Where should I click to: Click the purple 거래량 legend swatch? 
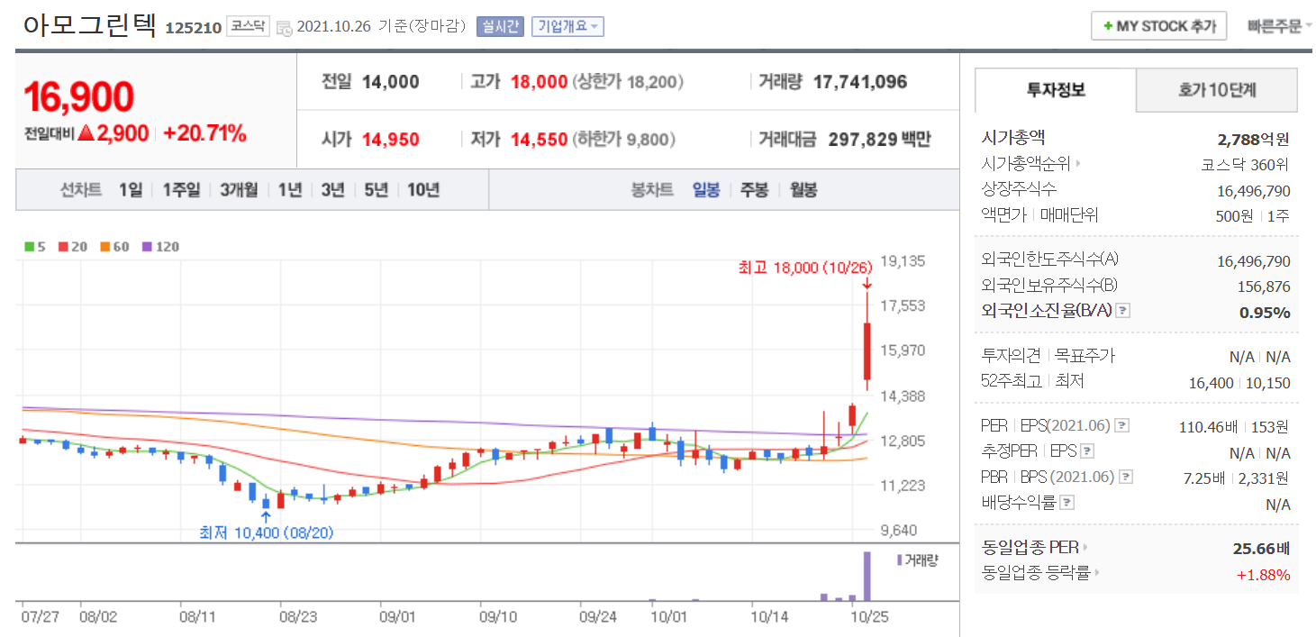[899, 560]
